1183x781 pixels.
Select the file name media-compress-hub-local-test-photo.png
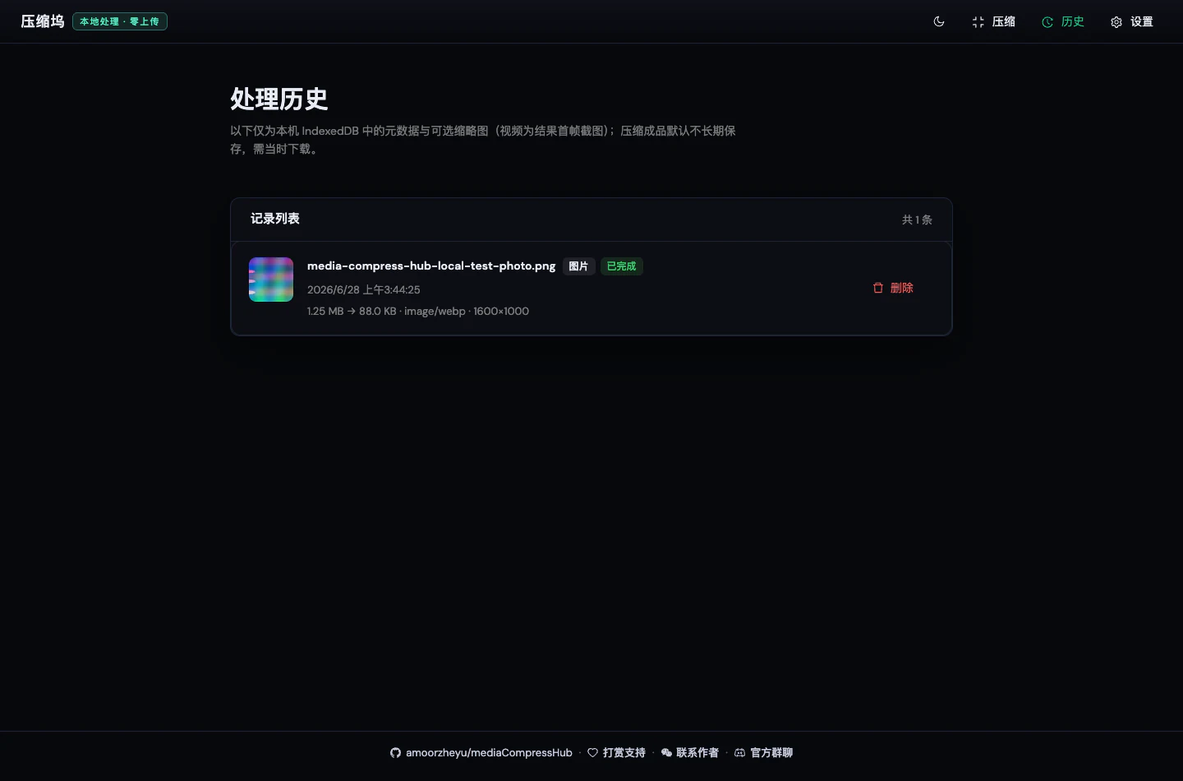(431, 266)
